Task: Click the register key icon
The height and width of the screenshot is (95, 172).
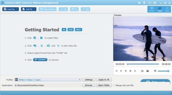Action: 144,3
